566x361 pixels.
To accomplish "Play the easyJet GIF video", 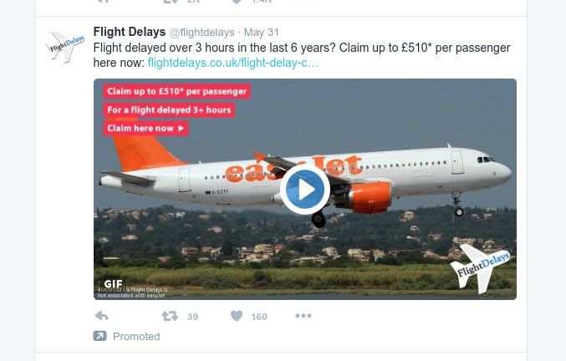I will (x=304, y=190).
